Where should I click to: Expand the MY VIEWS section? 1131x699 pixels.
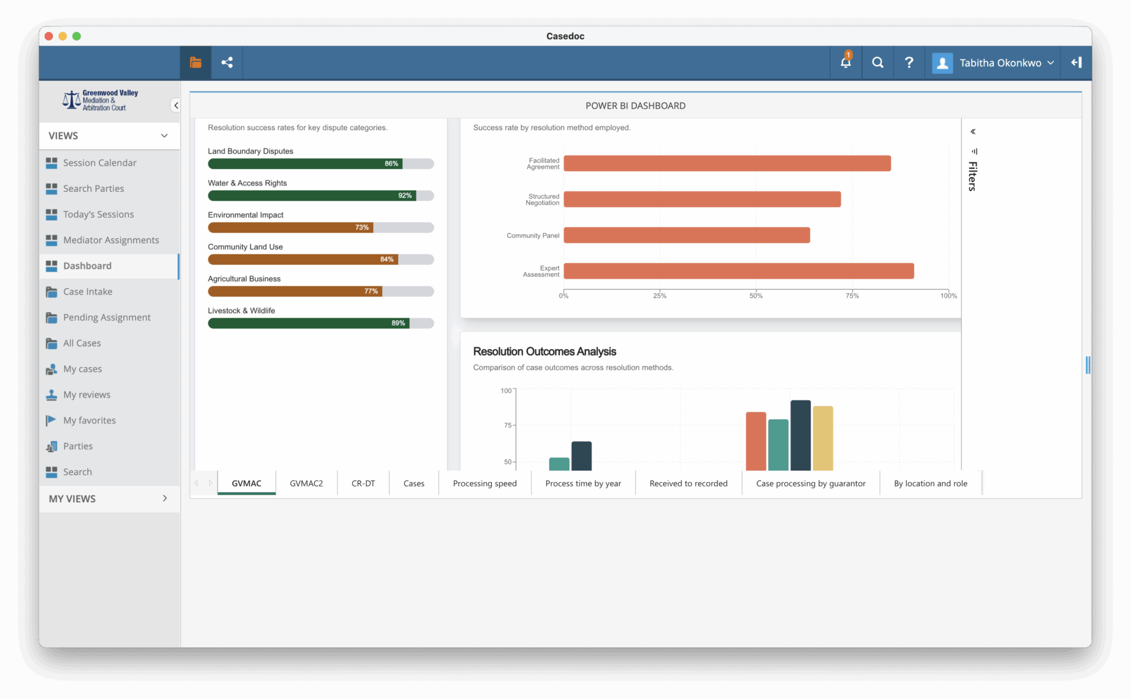tap(165, 498)
